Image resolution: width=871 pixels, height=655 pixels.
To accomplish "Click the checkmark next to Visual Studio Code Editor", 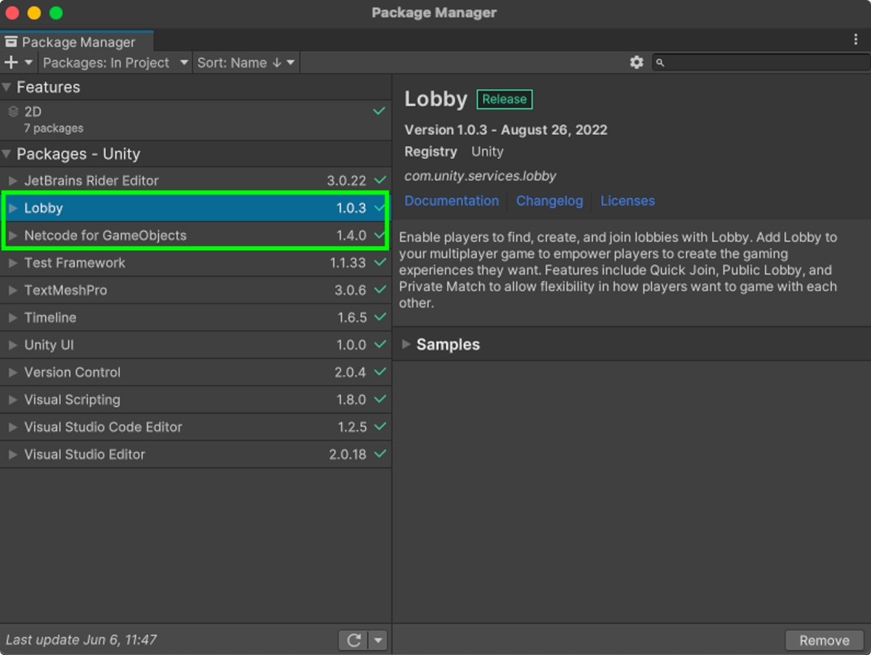I will (380, 427).
